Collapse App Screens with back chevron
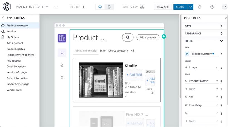228x127 pixels. pyautogui.click(x=3, y=18)
